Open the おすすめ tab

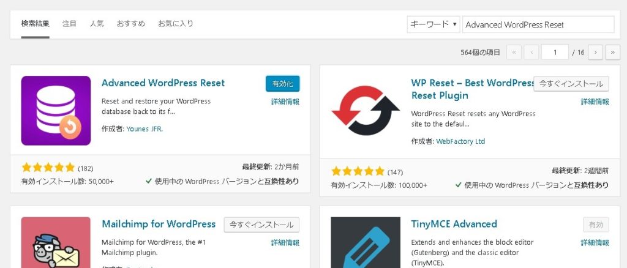(130, 24)
